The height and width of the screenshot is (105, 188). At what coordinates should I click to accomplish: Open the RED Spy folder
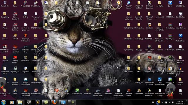(x=139, y=59)
